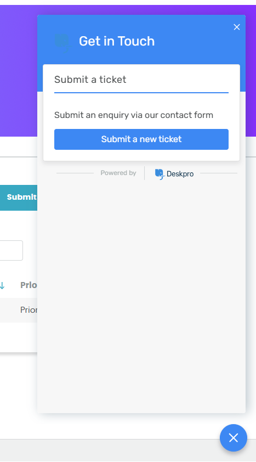The image size is (256, 462).
Task: Click the sort arrow icon in table header
Action: (2, 285)
